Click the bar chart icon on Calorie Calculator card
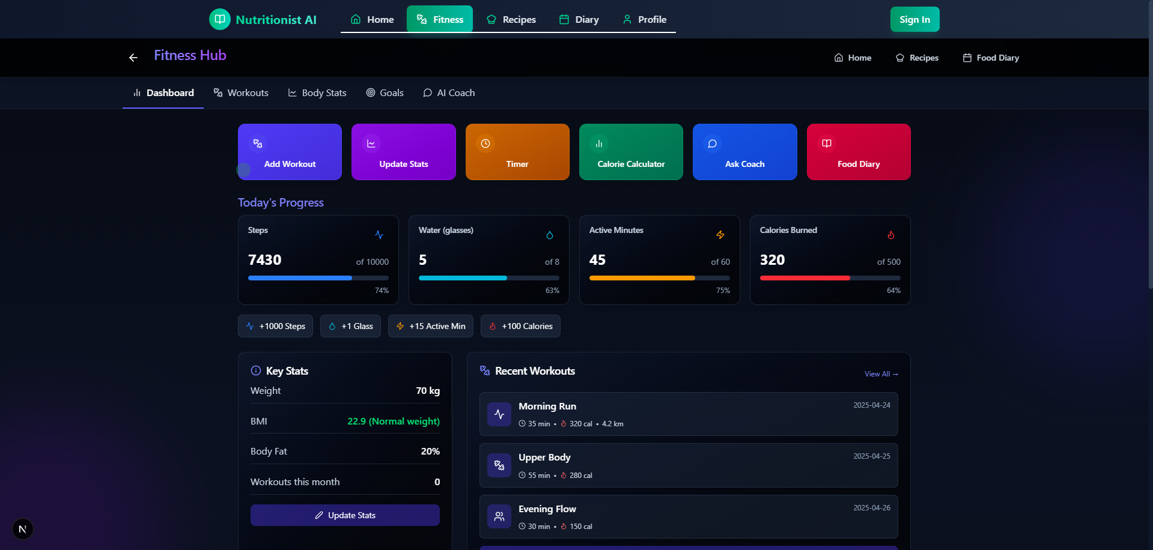Viewport: 1153px width, 550px height. pyautogui.click(x=599, y=144)
